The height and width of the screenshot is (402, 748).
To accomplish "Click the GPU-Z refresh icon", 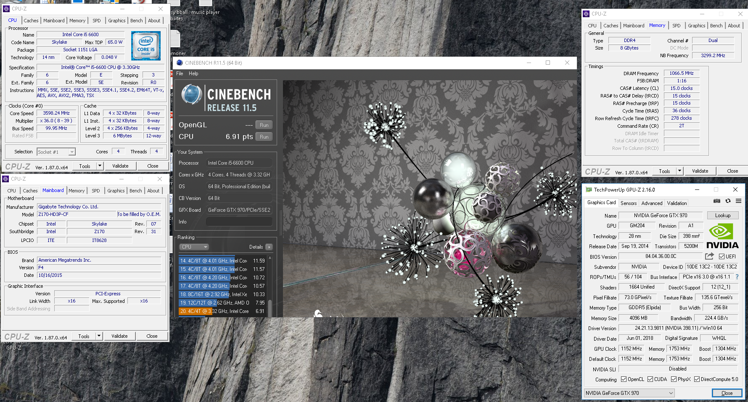I will click(x=728, y=201).
